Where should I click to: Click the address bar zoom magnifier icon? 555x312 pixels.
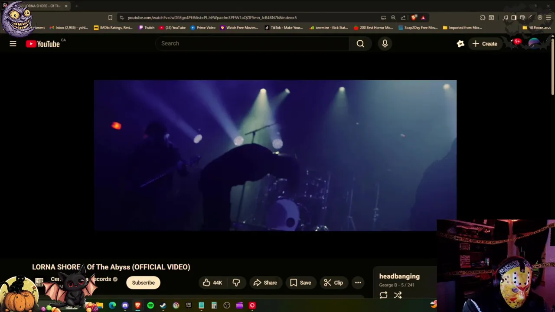[x=393, y=18]
